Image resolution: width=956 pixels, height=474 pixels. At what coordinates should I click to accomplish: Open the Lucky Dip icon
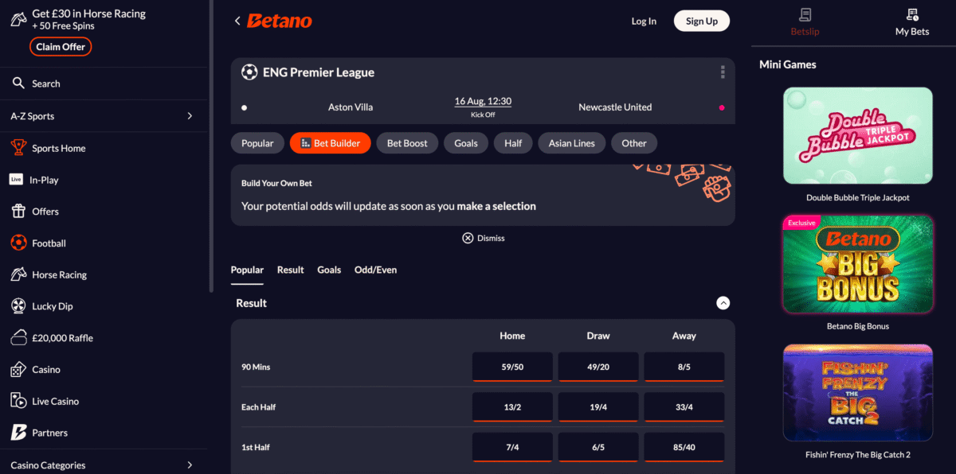click(18, 306)
